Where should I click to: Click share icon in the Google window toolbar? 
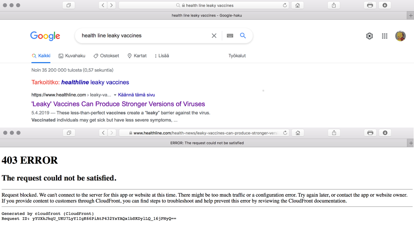(334, 6)
